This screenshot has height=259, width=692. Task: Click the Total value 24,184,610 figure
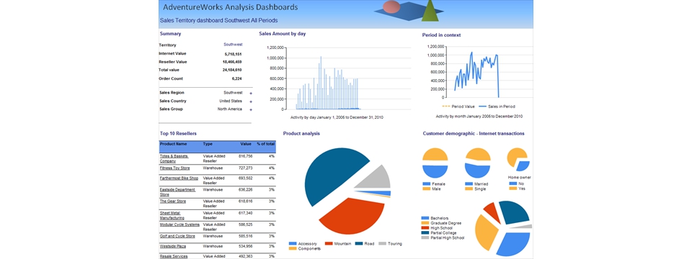232,70
